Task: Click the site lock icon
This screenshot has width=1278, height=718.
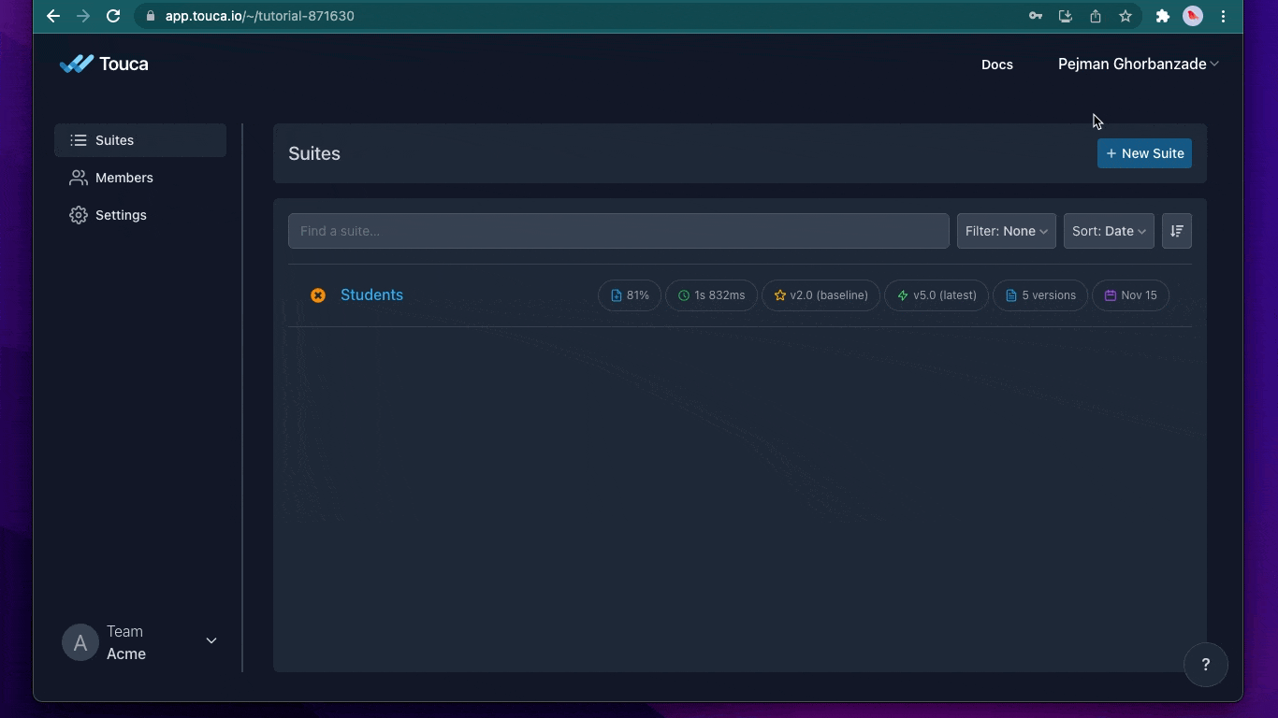Action: [150, 16]
